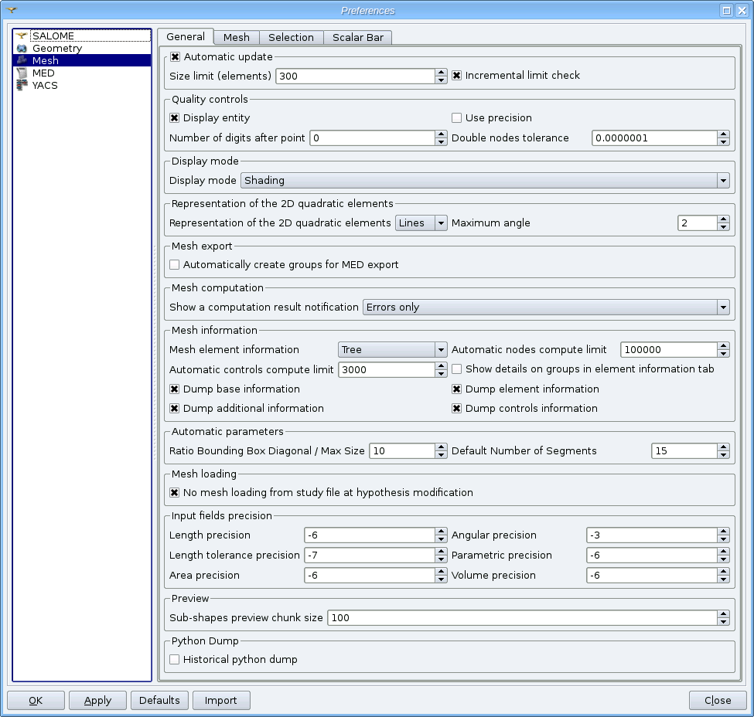The width and height of the screenshot is (754, 717).
Task: Focus the Default Number of Segments field
Action: 684,450
